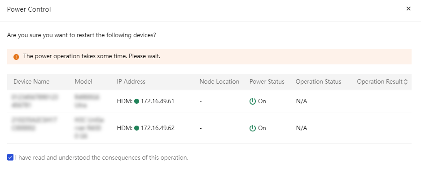
Task: Click the first row's N/A operation status
Action: click(302, 101)
